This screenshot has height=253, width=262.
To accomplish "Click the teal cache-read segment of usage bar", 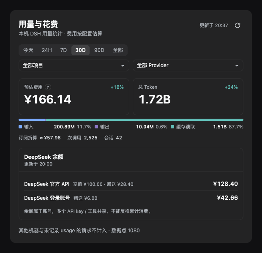I will (x=145, y=120).
